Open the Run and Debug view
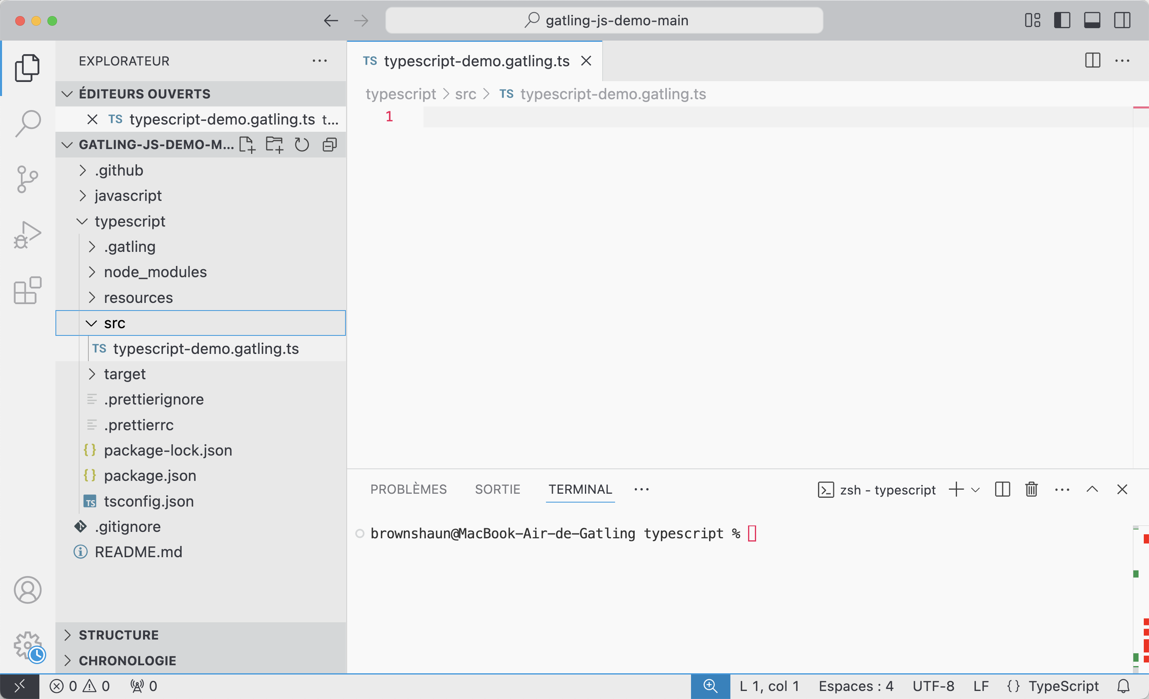 pos(27,235)
